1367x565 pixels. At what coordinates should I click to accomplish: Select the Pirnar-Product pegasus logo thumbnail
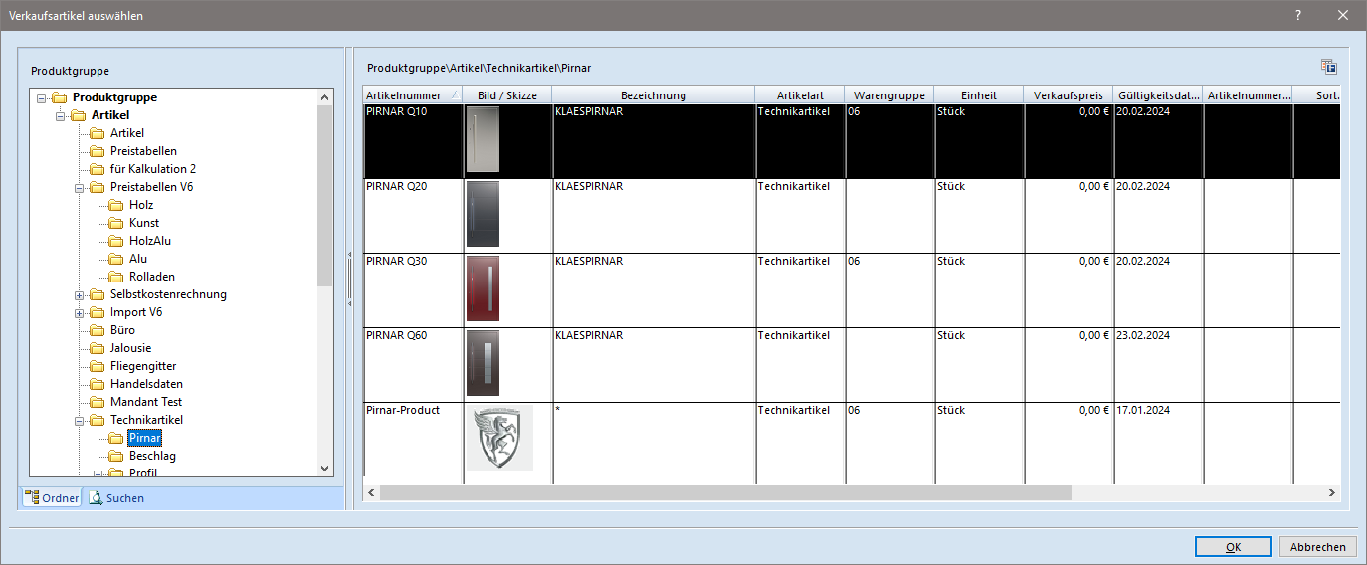pyautogui.click(x=499, y=438)
